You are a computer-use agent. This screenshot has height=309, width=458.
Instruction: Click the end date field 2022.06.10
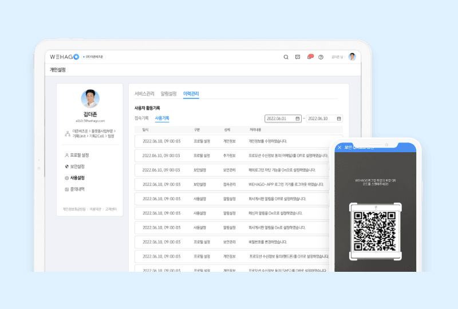click(324, 118)
